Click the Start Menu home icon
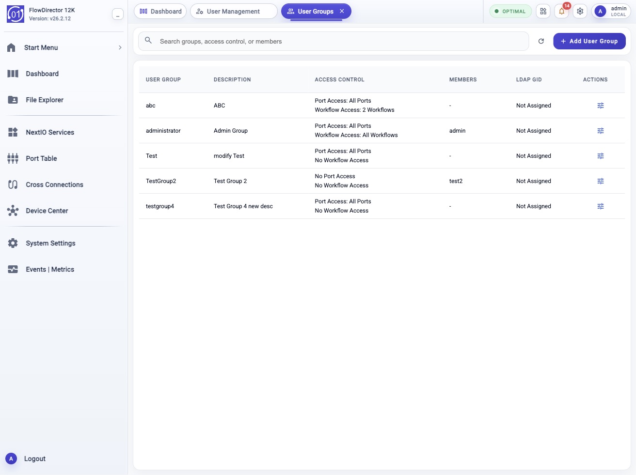The image size is (636, 475). pos(12,47)
